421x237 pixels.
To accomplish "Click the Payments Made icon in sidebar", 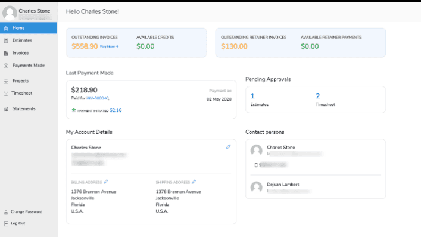I will click(x=6, y=66).
